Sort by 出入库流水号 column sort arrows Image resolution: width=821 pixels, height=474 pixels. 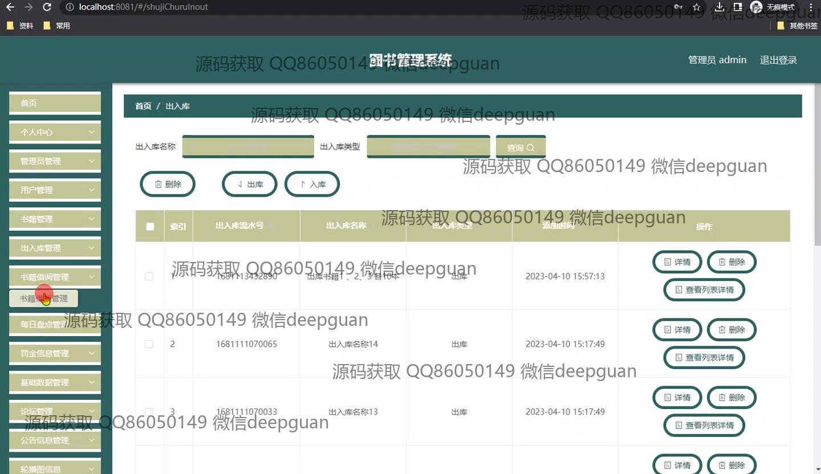[271, 226]
